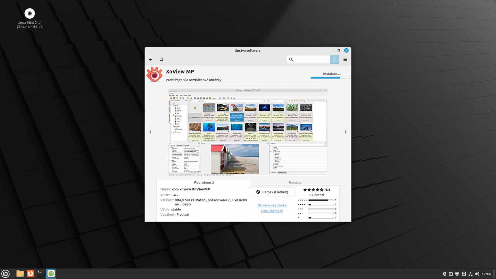Open the Bluetooth tray icon
The height and width of the screenshot is (279, 496).
click(x=445, y=274)
